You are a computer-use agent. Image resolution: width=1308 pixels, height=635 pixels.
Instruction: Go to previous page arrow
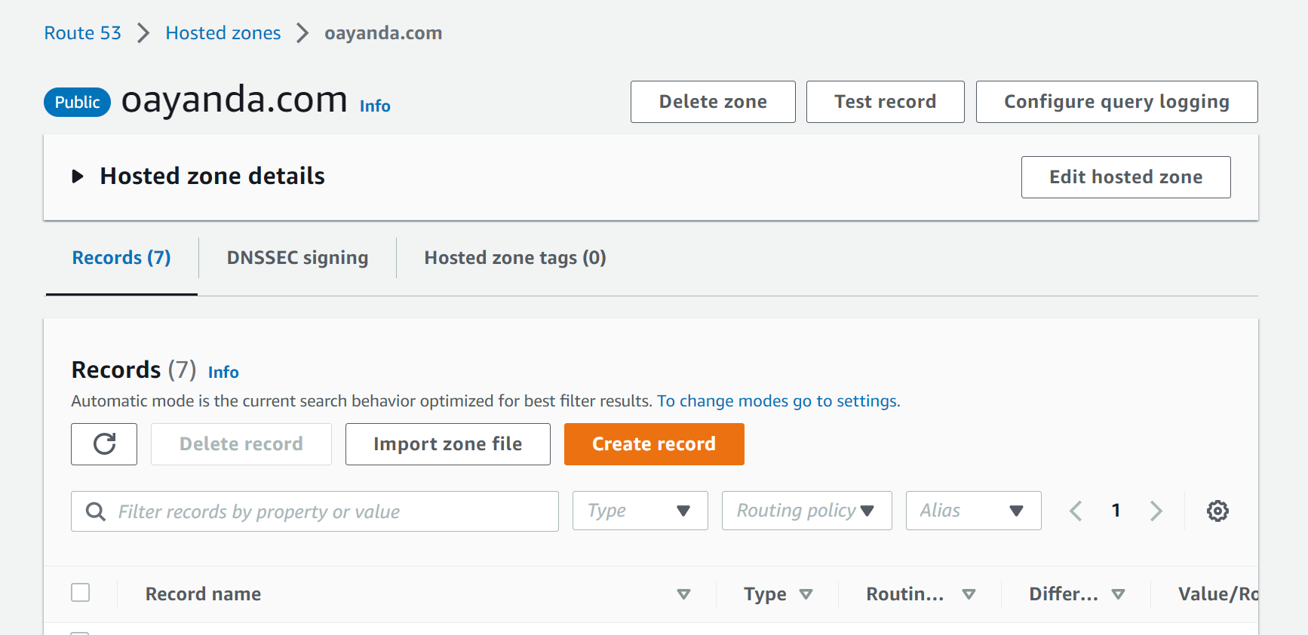(1076, 511)
